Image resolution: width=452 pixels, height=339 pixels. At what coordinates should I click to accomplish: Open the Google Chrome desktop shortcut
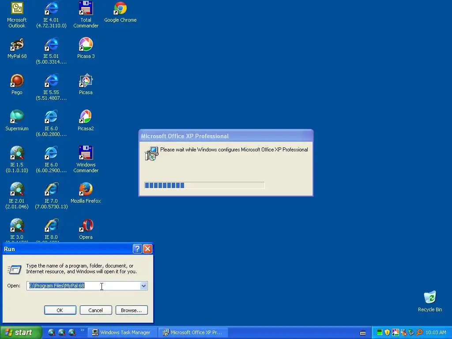point(120,12)
